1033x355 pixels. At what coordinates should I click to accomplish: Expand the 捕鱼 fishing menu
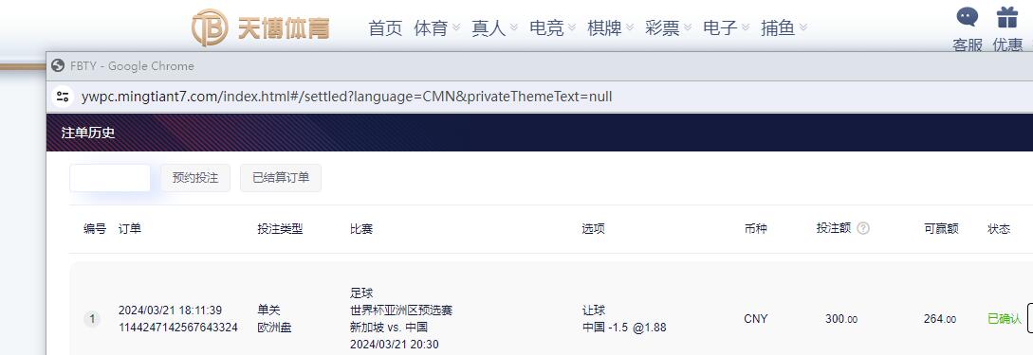(x=784, y=28)
